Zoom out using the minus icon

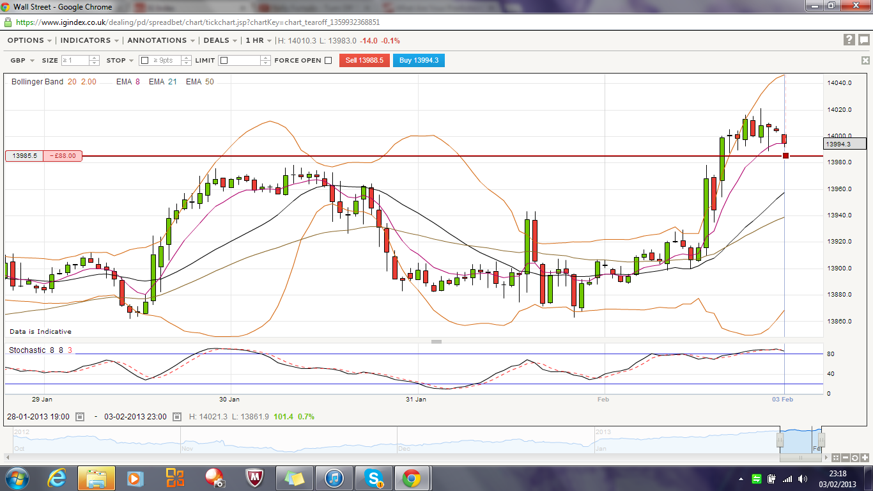pos(845,458)
